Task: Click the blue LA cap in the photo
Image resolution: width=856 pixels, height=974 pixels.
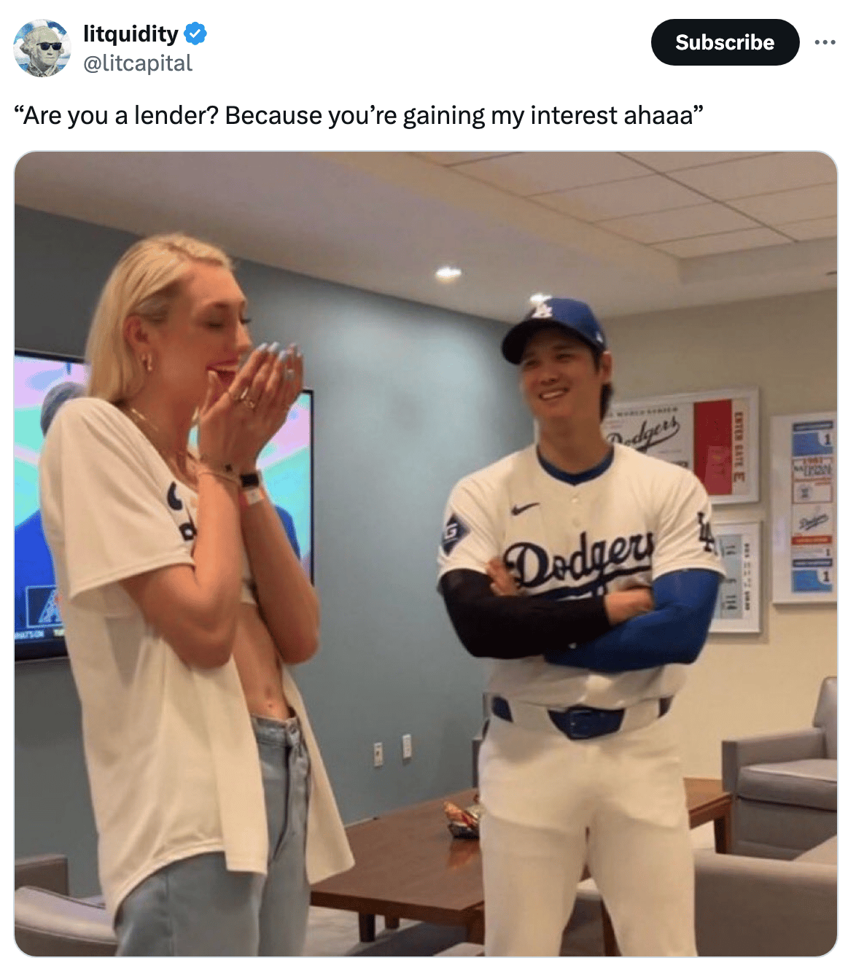Action: coord(554,328)
